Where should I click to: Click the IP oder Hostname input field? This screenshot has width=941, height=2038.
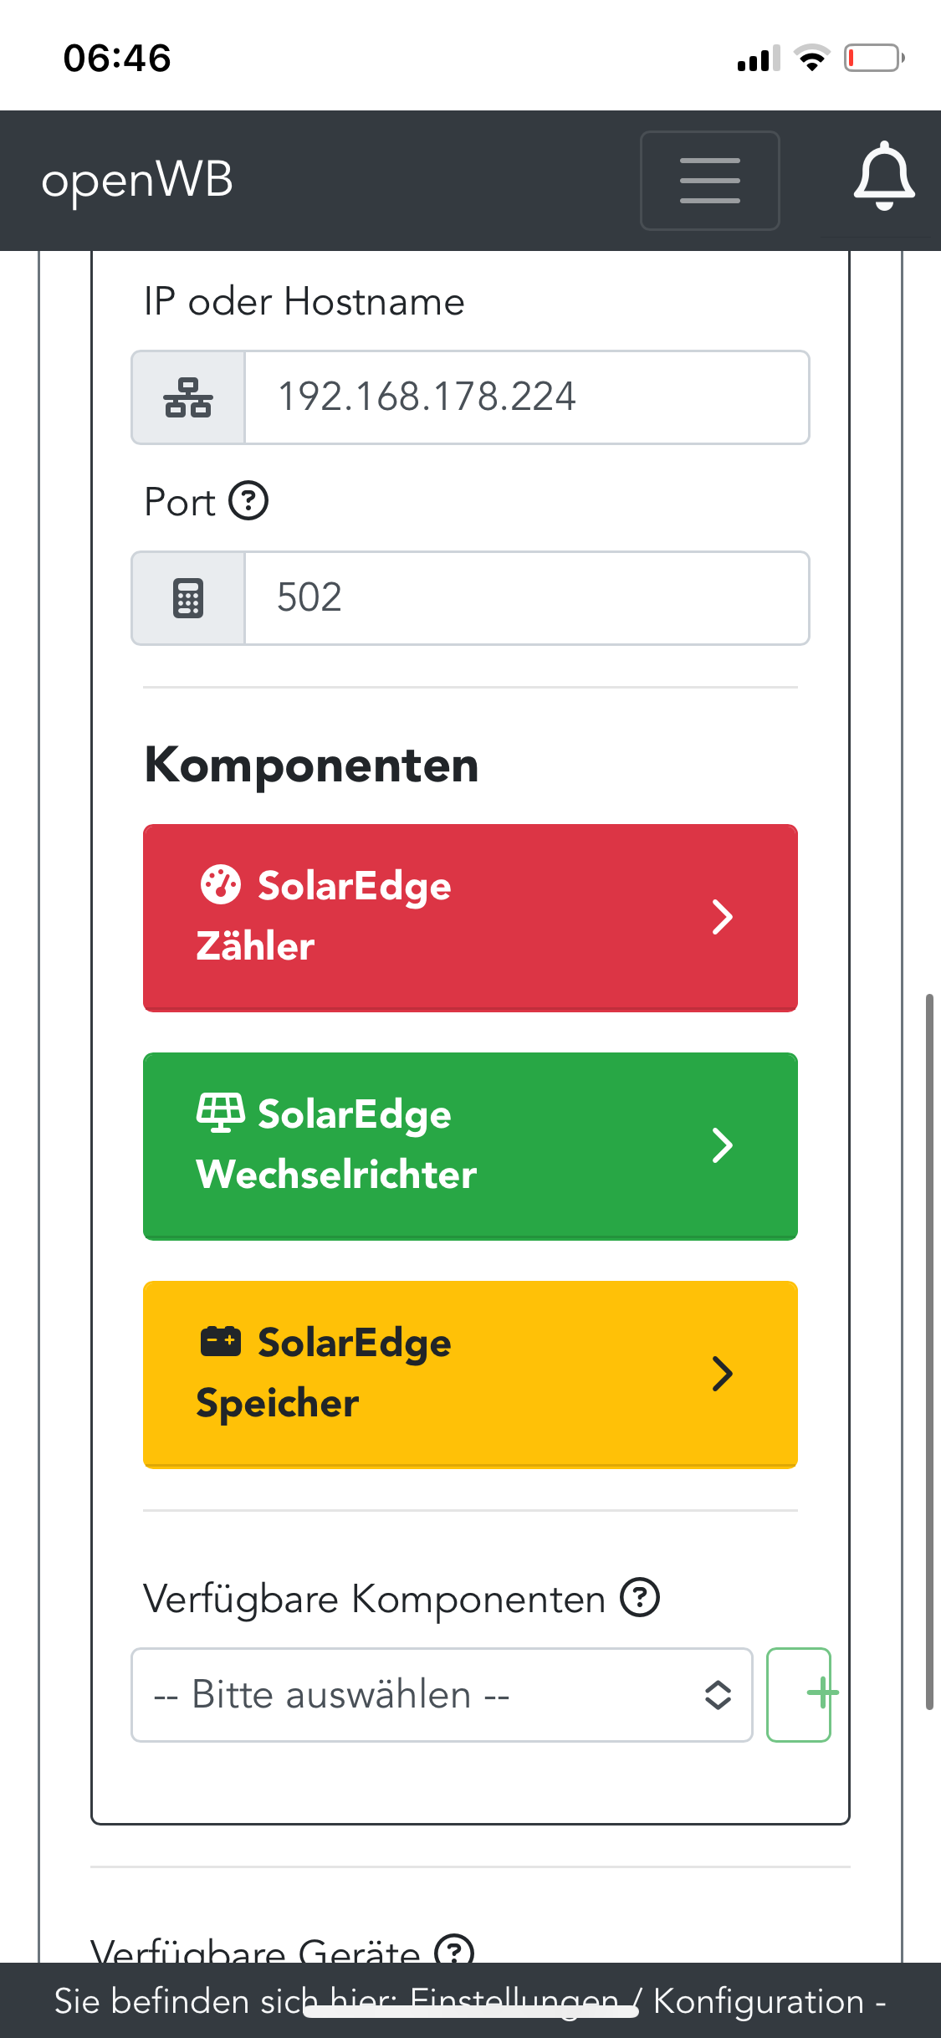[527, 397]
